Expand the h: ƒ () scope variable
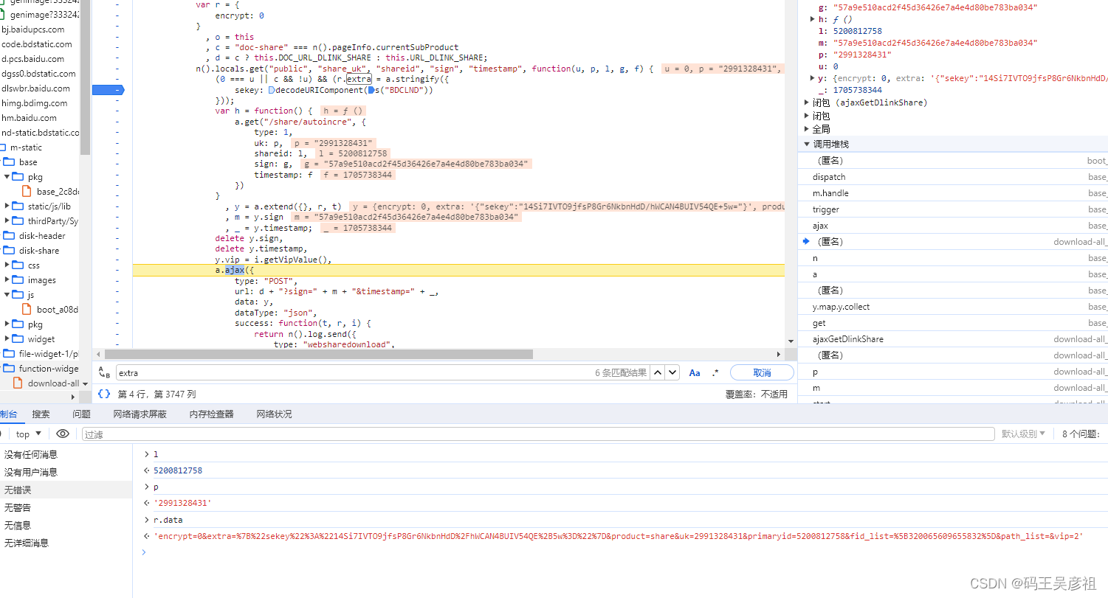Image resolution: width=1108 pixels, height=598 pixels. pos(814,19)
